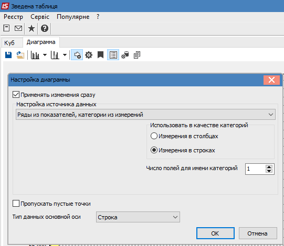Open the Сервіс menu
The width and height of the screenshot is (284, 246).
coord(40,17)
